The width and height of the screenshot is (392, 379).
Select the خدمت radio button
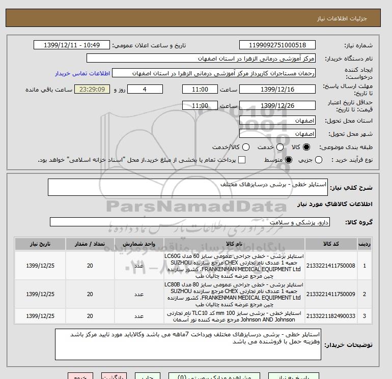pyautogui.click(x=280, y=147)
